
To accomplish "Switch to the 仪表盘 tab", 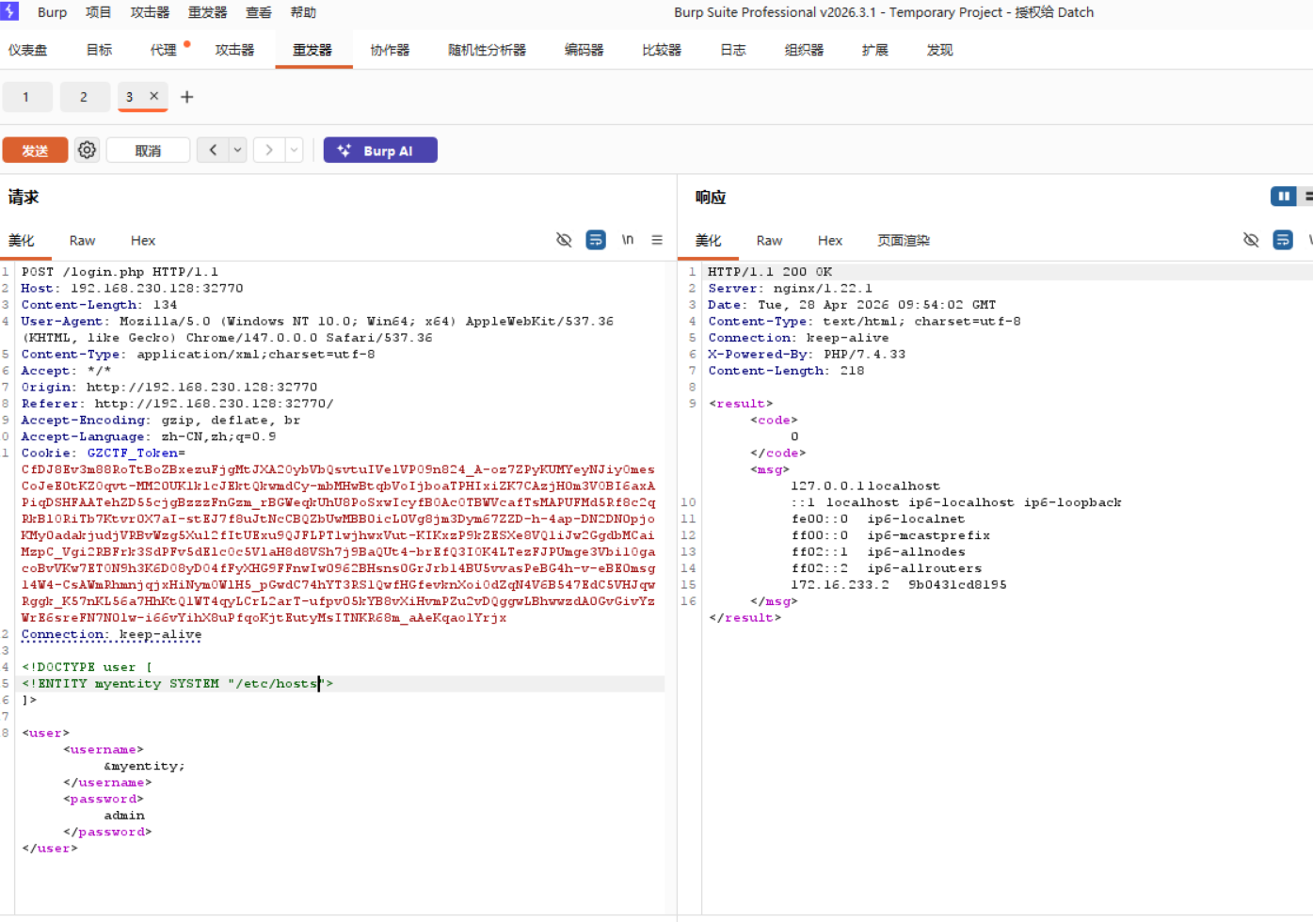I will point(28,50).
